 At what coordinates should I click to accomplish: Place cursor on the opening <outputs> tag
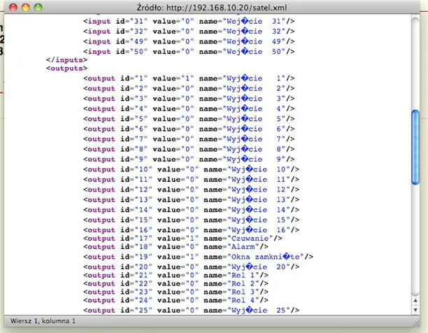point(67,69)
